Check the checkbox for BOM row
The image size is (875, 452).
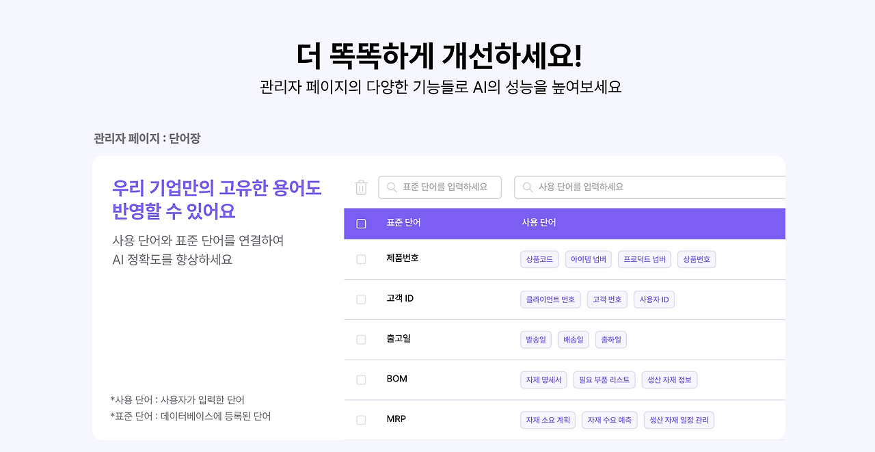[x=362, y=380]
